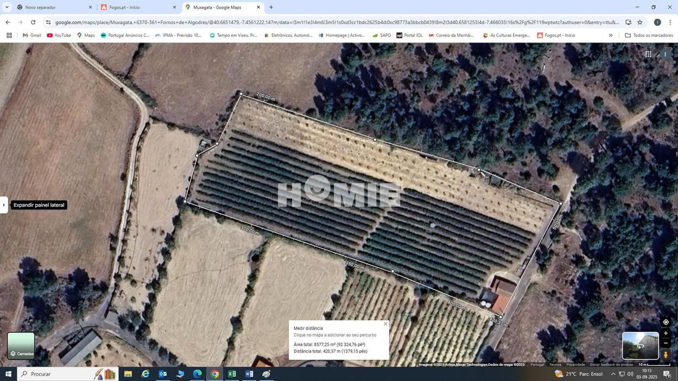This screenshot has height=381, width=678.
Task: Open the Maps bookmark
Action: 86,35
